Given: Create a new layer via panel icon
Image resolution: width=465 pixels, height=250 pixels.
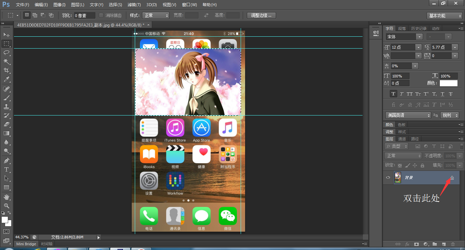Looking at the screenshot, I should tap(444, 244).
